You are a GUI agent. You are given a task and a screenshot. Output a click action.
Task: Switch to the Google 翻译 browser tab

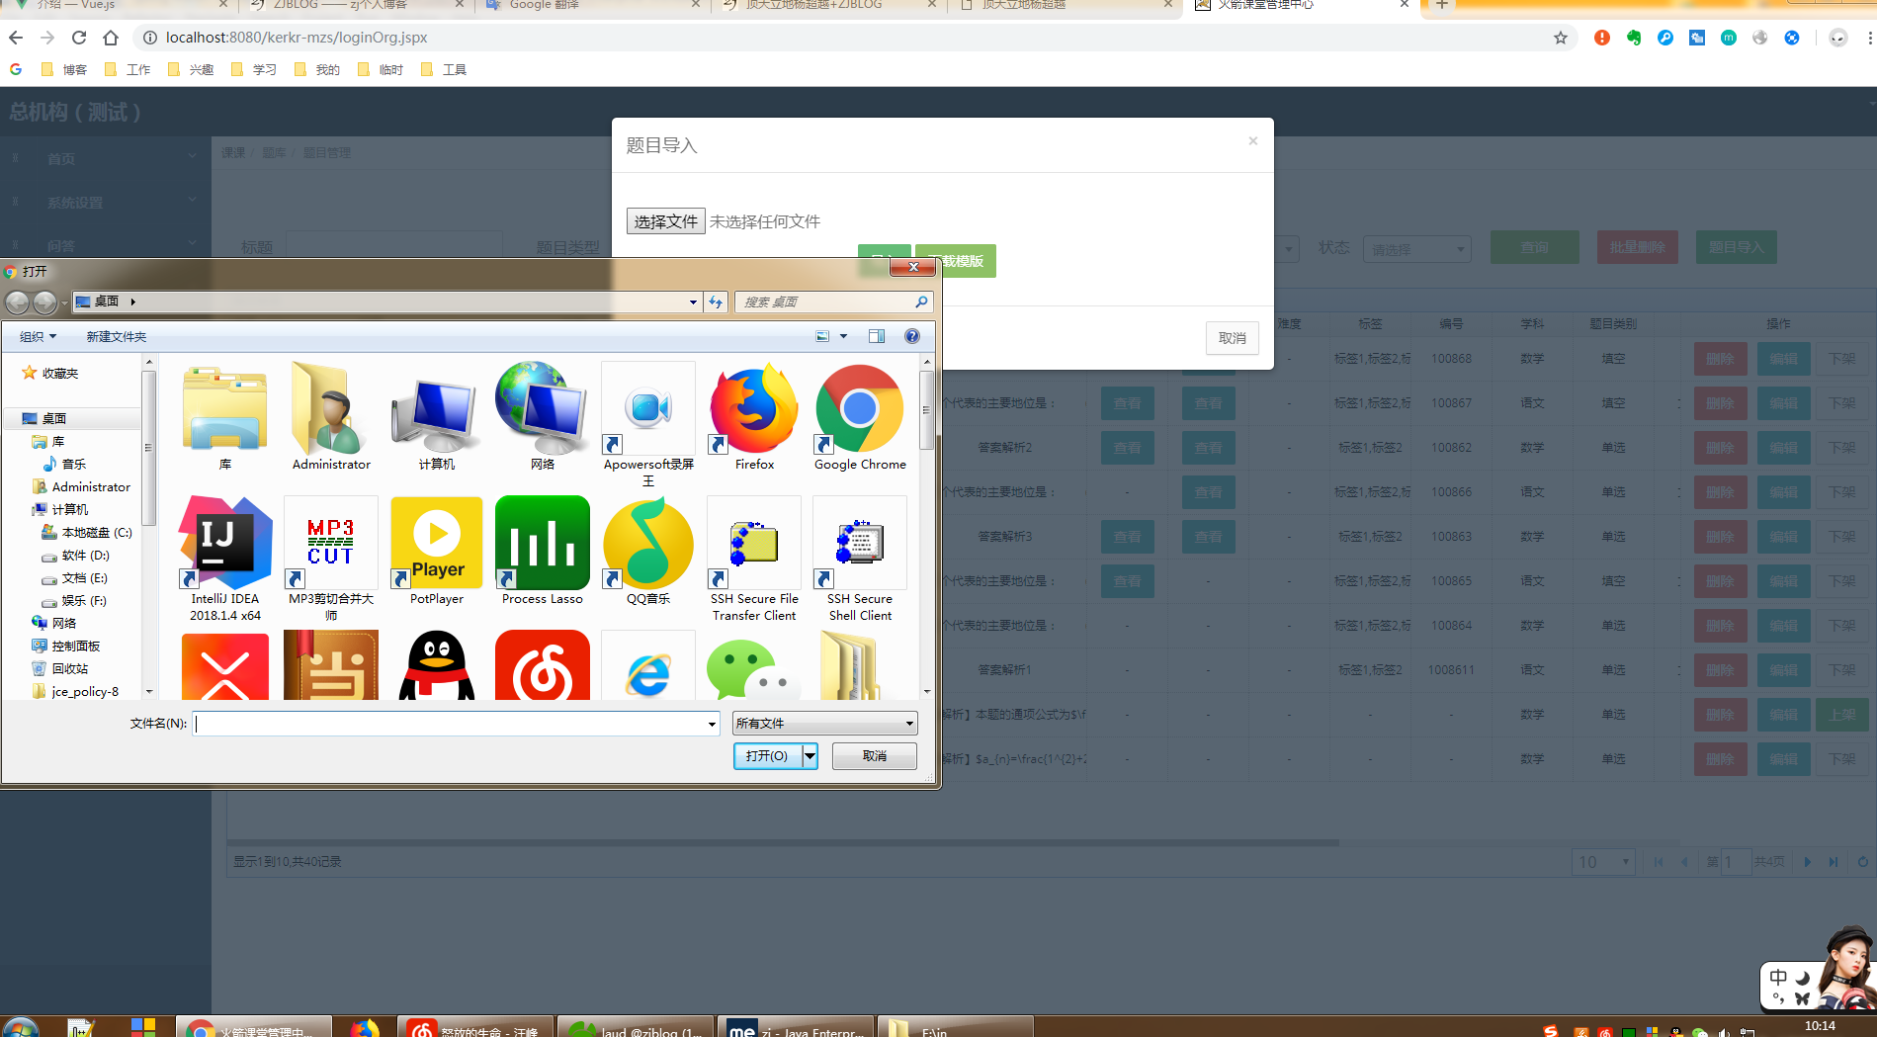pyautogui.click(x=591, y=6)
